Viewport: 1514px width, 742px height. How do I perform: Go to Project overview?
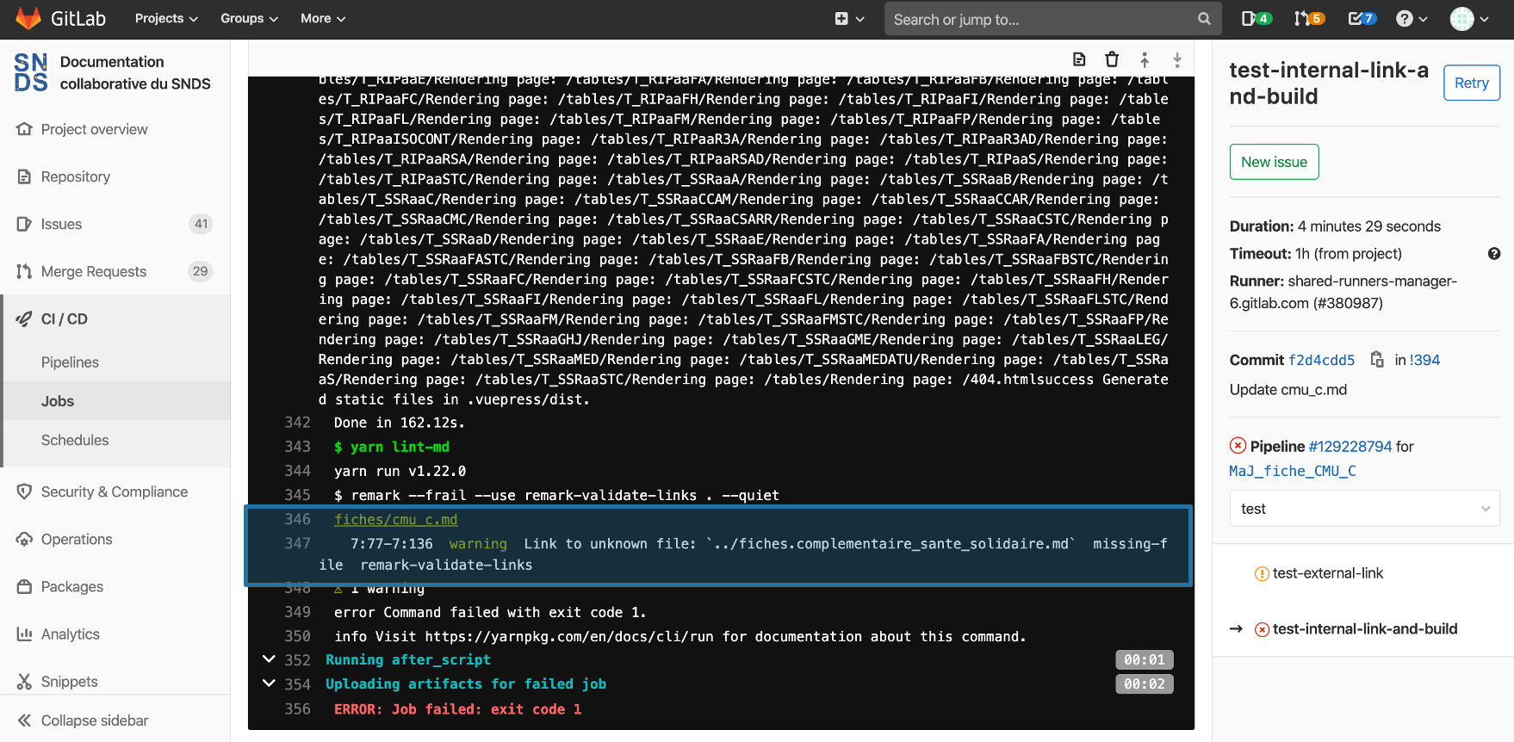(x=94, y=129)
